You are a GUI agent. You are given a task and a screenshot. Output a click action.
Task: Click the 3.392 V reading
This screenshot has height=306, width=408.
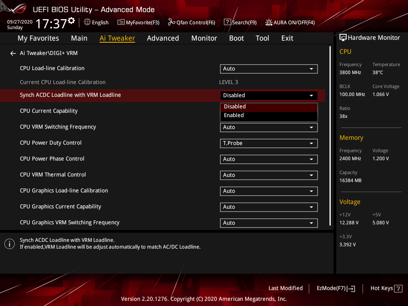click(347, 245)
